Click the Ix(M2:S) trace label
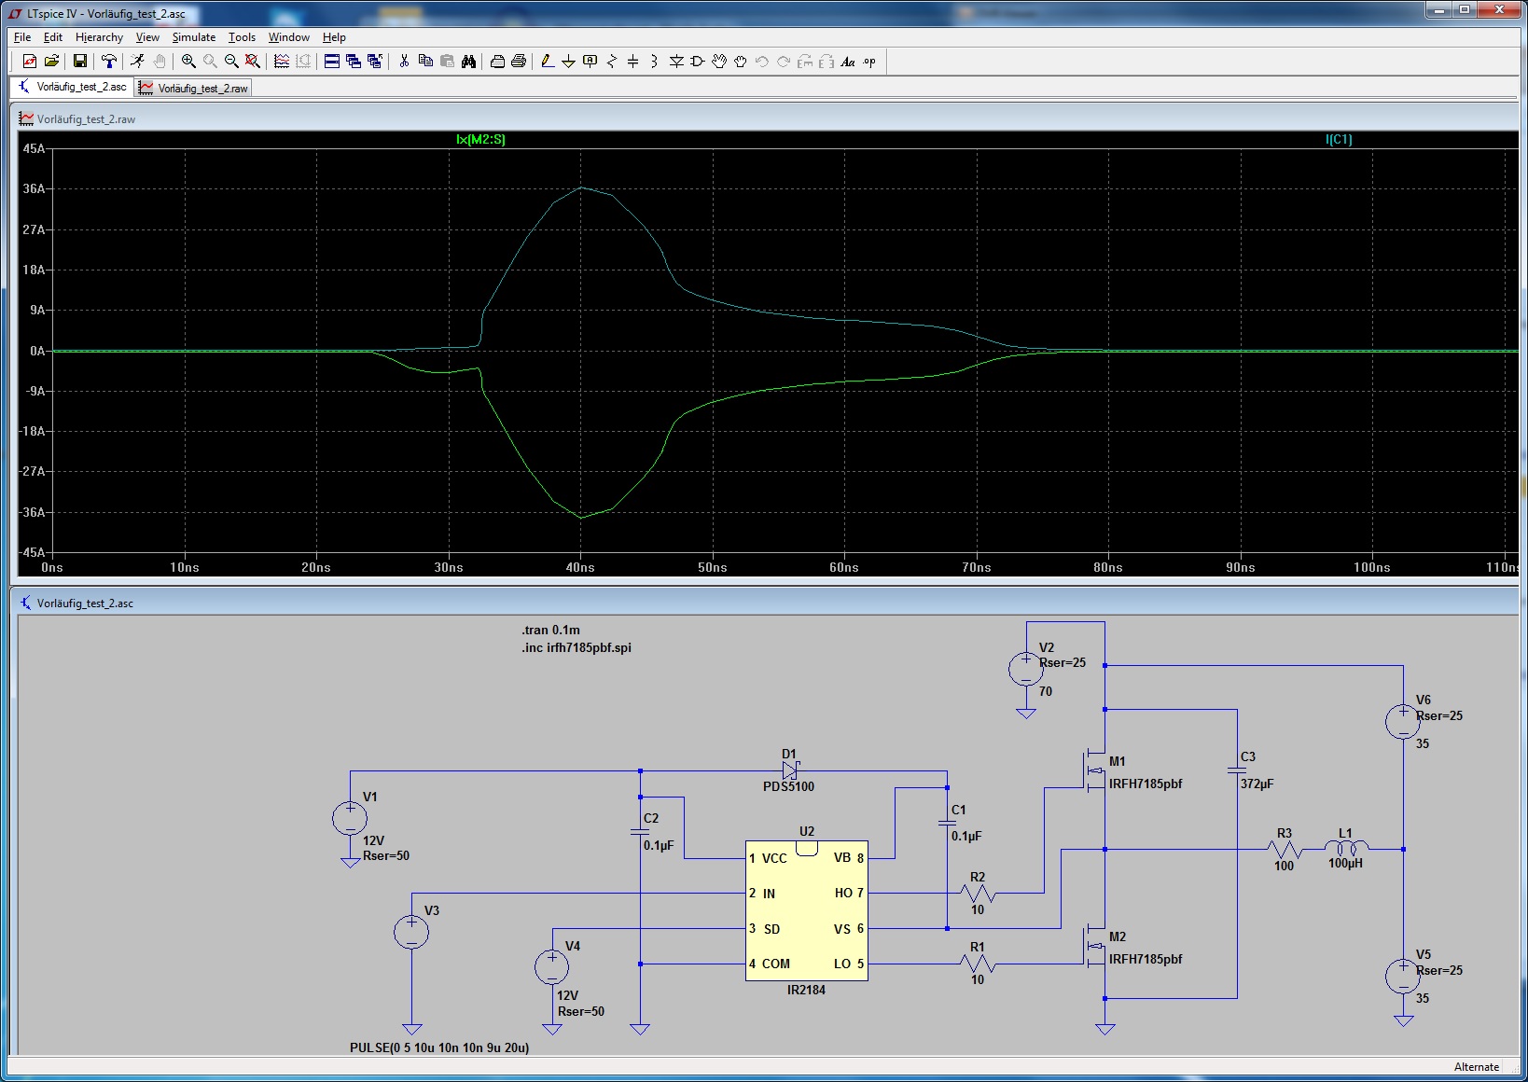1528x1082 pixels. [480, 139]
